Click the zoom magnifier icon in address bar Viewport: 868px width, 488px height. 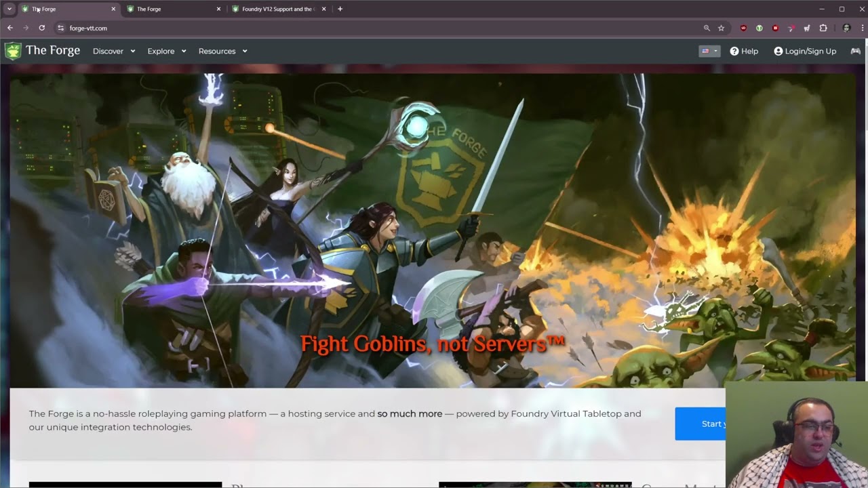(707, 28)
